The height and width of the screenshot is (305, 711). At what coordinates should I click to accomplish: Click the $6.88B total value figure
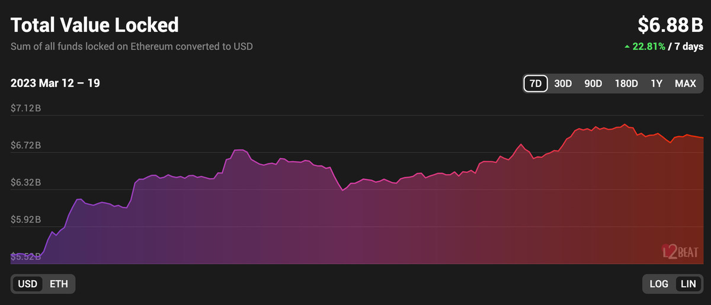tap(670, 25)
